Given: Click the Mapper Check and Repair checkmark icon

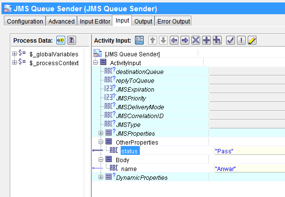Looking at the screenshot, I should [231, 40].
